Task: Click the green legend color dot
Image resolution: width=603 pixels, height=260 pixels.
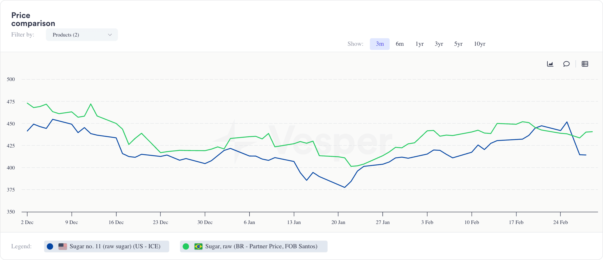Action: [x=186, y=246]
